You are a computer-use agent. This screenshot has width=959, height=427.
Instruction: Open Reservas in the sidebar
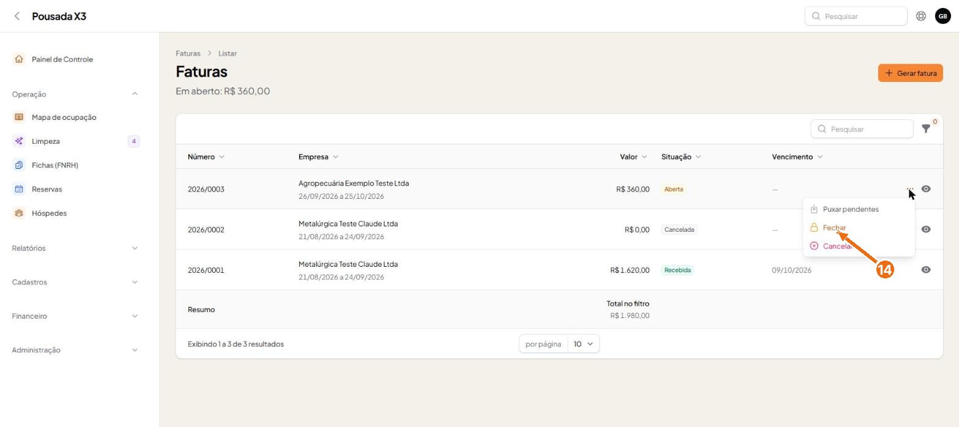pyautogui.click(x=47, y=189)
